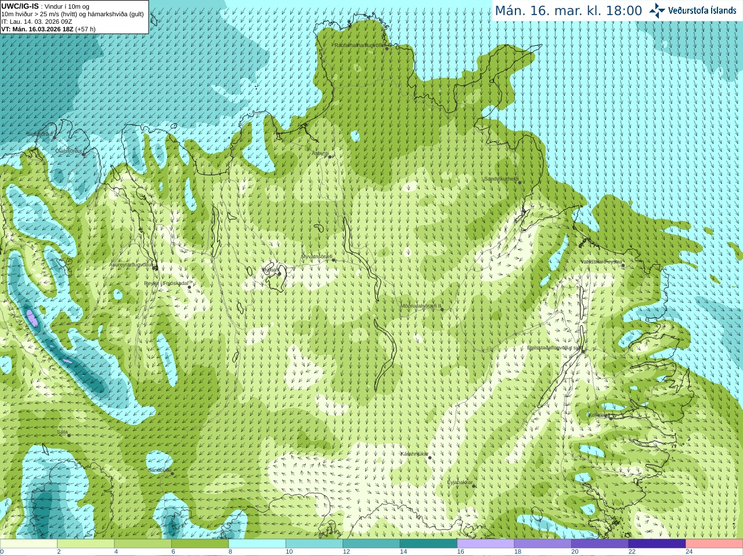Click the Sandvíkurheiði station marker
The image size is (743, 556).
tap(520, 182)
